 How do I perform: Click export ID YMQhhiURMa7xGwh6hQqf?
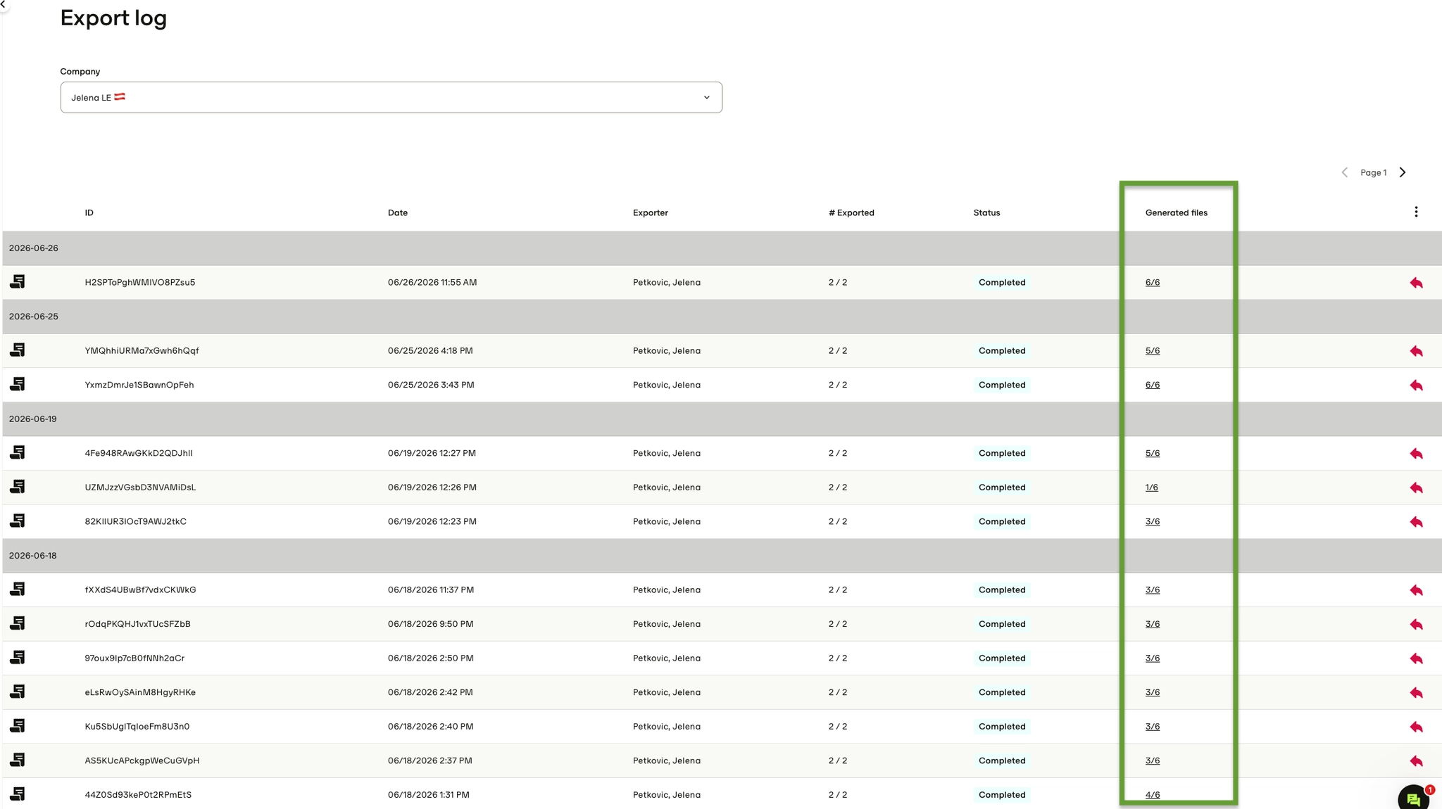pos(142,350)
